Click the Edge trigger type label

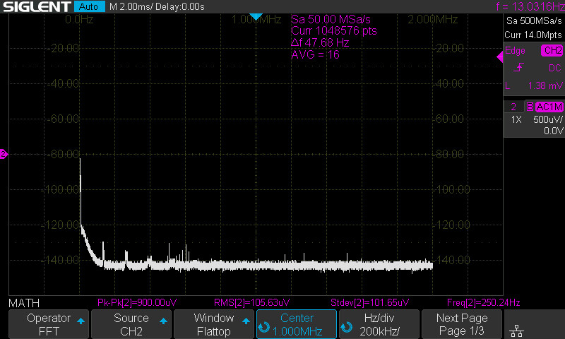click(515, 51)
